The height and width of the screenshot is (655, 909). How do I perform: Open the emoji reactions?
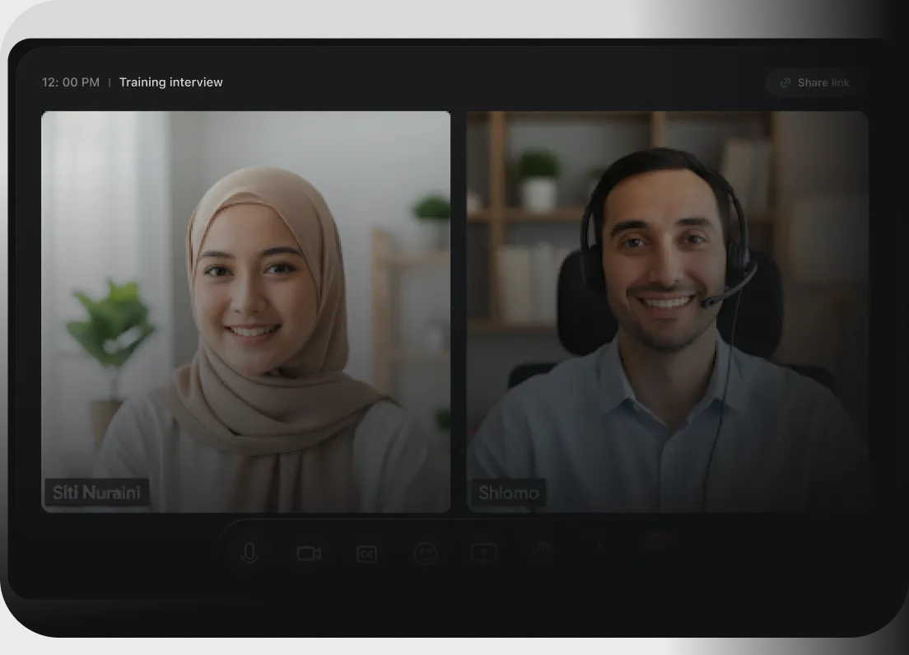click(426, 553)
